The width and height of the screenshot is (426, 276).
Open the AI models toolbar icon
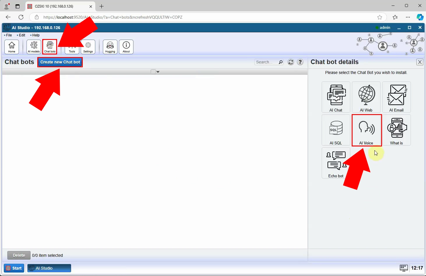coord(34,47)
